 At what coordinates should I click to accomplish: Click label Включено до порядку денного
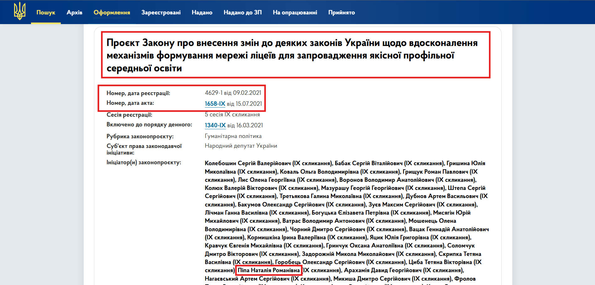point(149,125)
